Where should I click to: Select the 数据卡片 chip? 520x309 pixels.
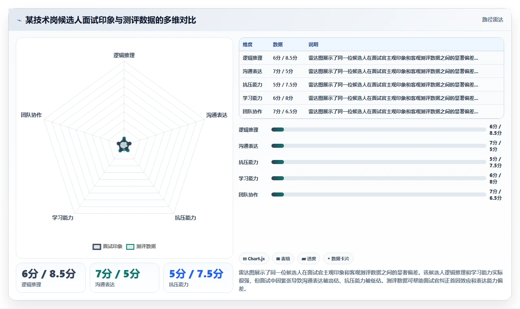tap(338, 259)
